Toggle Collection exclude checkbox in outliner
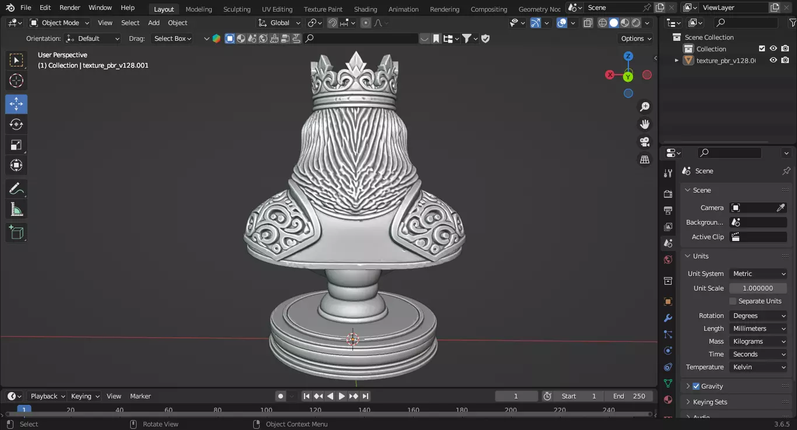Image resolution: width=797 pixels, height=430 pixels. pyautogui.click(x=761, y=49)
